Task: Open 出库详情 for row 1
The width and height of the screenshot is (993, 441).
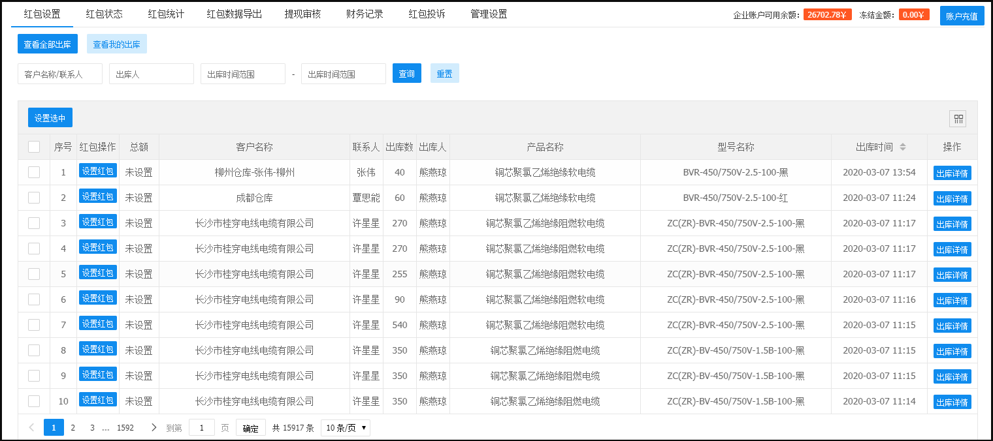Action: coord(952,174)
